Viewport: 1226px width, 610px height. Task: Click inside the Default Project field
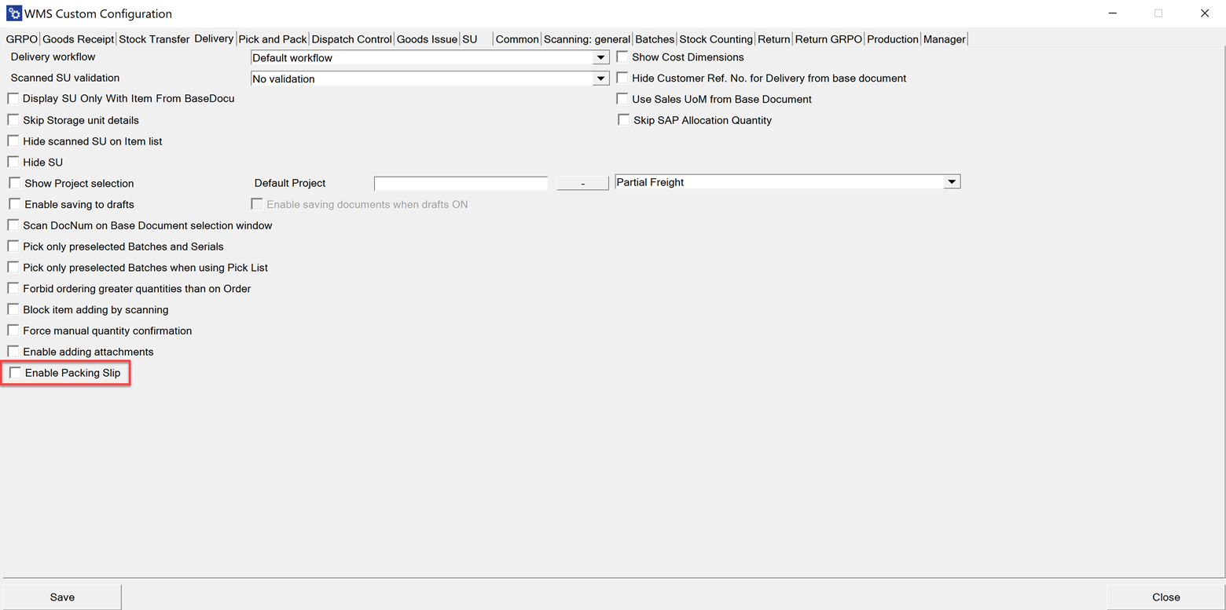click(461, 183)
